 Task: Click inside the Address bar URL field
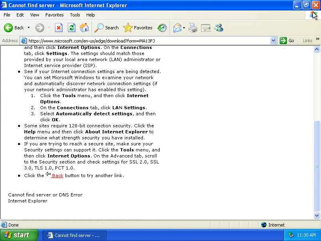coord(148,41)
